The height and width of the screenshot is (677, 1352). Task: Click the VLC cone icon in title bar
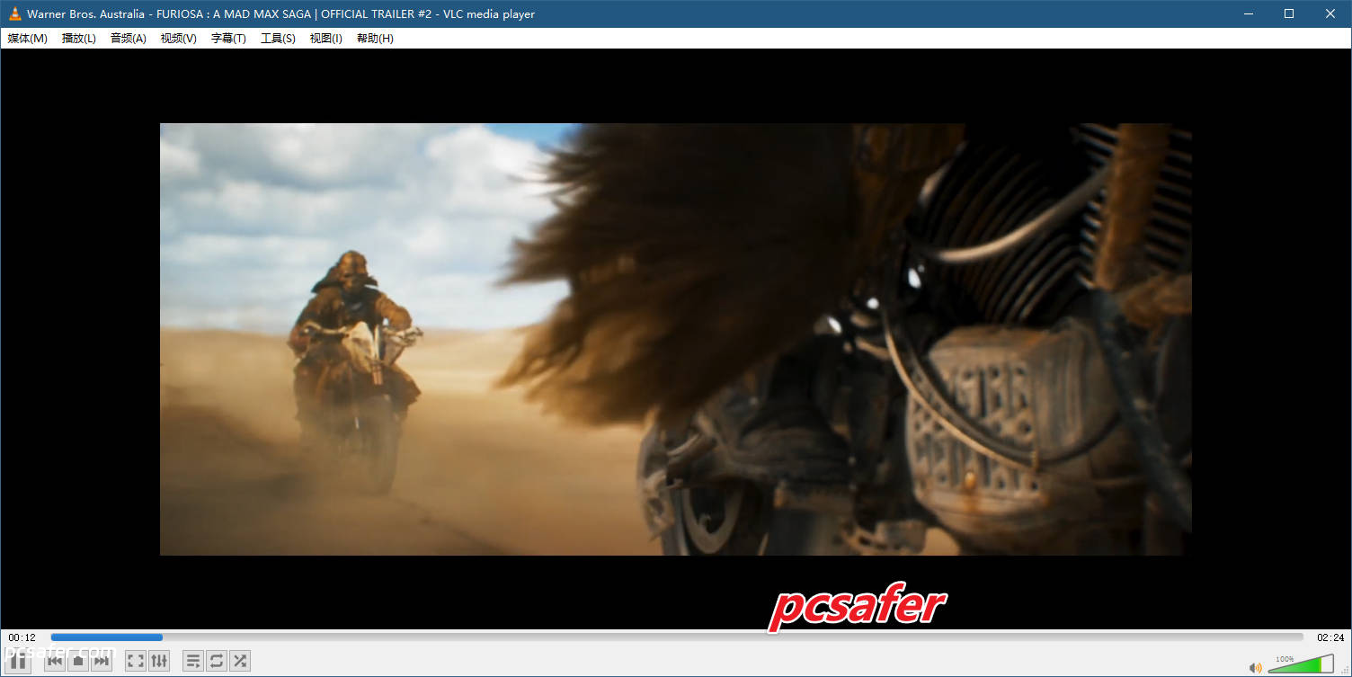tap(14, 13)
